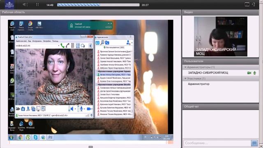Screen dimensions: 263x148
Task: Open the microphone device dropdown arrow
Action: 84,109
